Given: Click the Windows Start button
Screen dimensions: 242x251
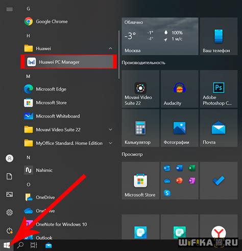Looking at the screenshot, I should [7, 245].
